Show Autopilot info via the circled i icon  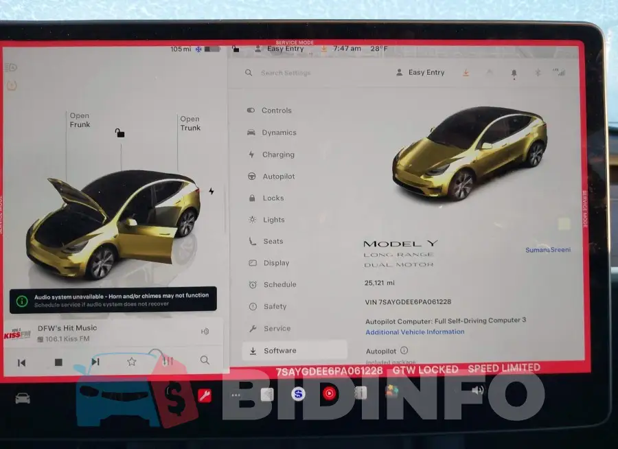tap(404, 350)
